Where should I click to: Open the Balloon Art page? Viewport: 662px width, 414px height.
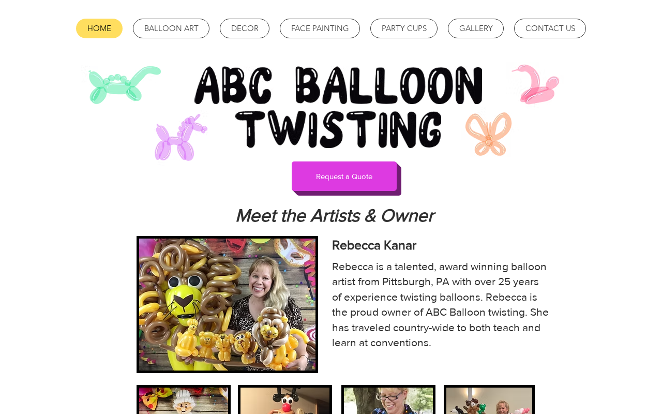tap(171, 28)
